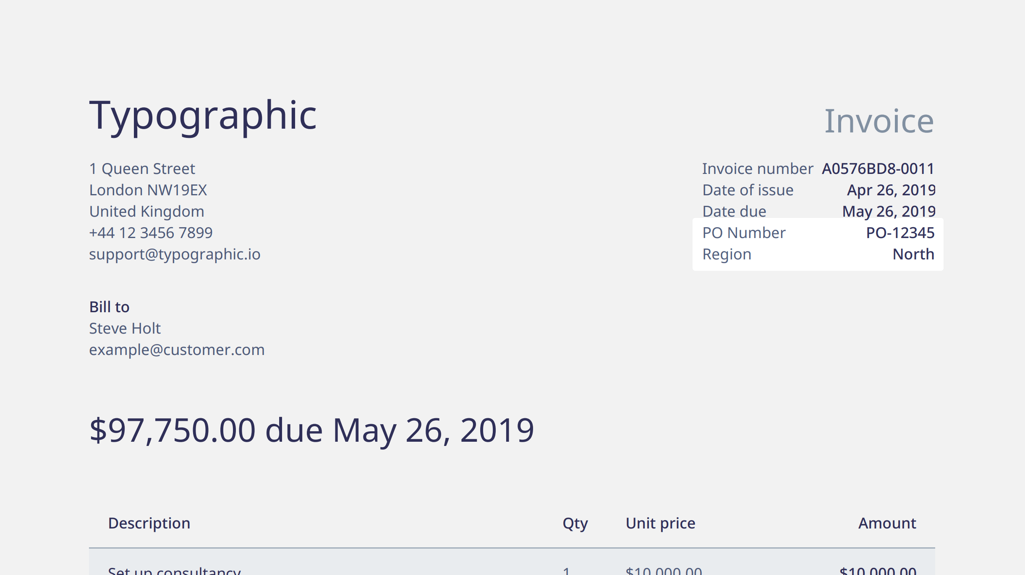Image resolution: width=1025 pixels, height=575 pixels.
Task: Click the Qty column header
Action: point(575,524)
